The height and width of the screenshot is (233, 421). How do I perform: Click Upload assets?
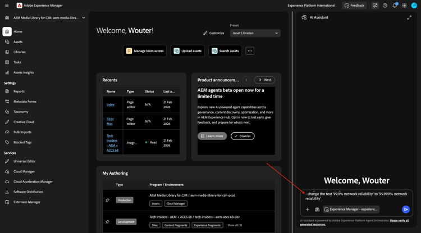tap(187, 51)
